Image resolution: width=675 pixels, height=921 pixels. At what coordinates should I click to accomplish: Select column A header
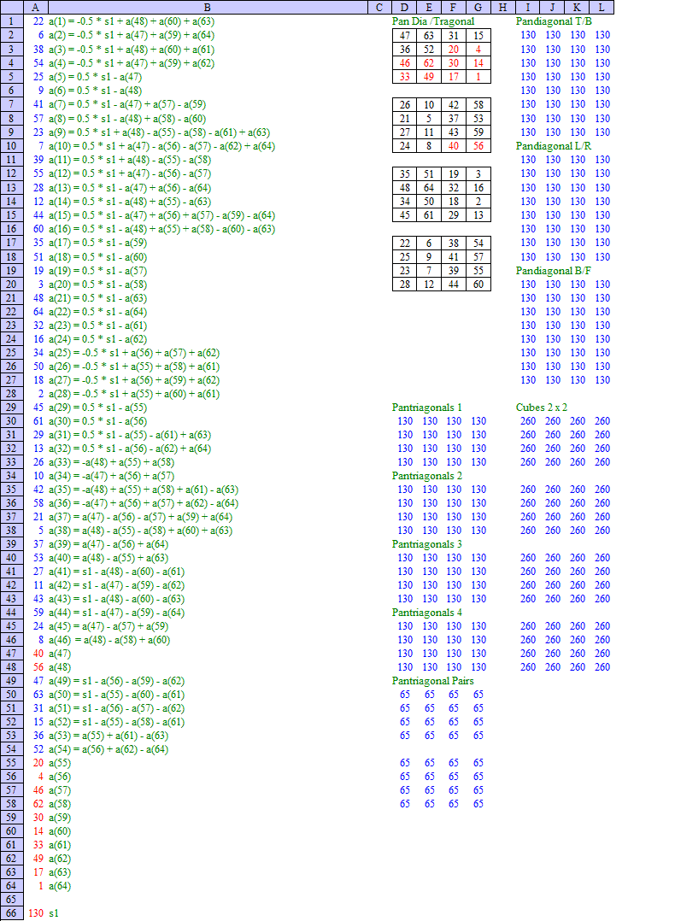point(35,7)
